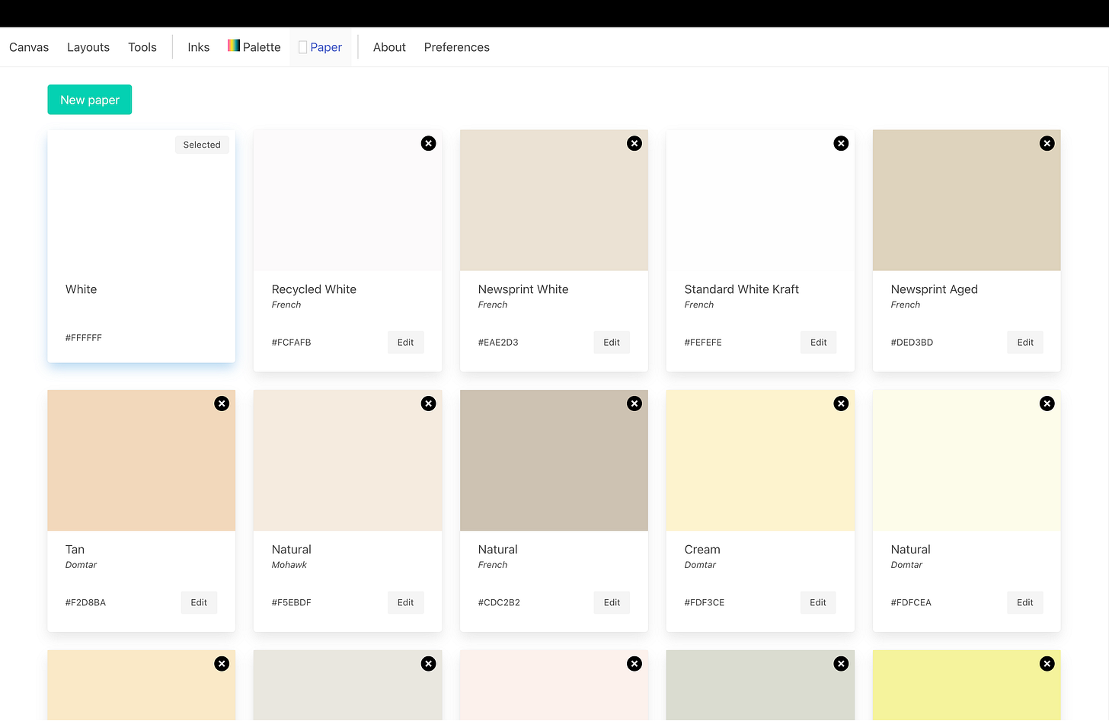Select the Standard White Kraft swatch
Viewport: 1109px width, 721px height.
(760, 200)
